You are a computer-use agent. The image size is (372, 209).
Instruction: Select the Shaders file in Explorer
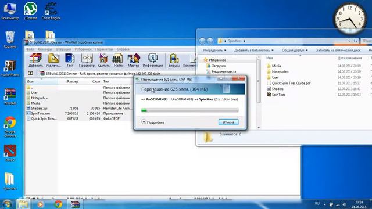[275, 89]
